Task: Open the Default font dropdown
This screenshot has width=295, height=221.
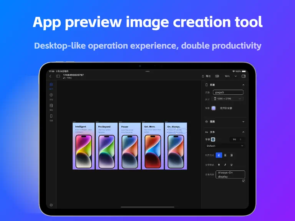Action: [x=225, y=146]
